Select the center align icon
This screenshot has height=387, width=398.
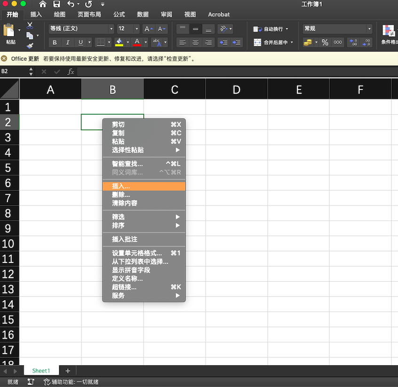tap(195, 42)
